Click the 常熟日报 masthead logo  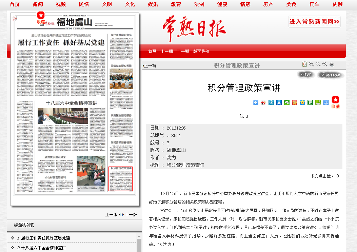194,29
